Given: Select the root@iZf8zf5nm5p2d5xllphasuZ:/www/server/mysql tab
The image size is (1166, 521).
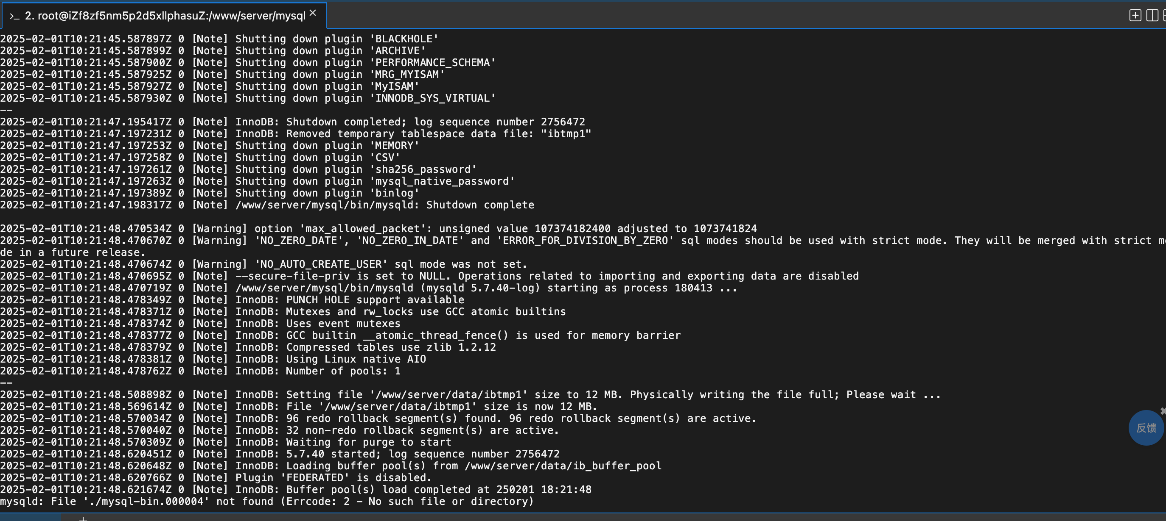Looking at the screenshot, I should point(164,16).
